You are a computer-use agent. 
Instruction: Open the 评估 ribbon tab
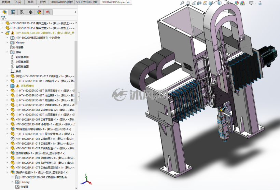tap(43, 2)
